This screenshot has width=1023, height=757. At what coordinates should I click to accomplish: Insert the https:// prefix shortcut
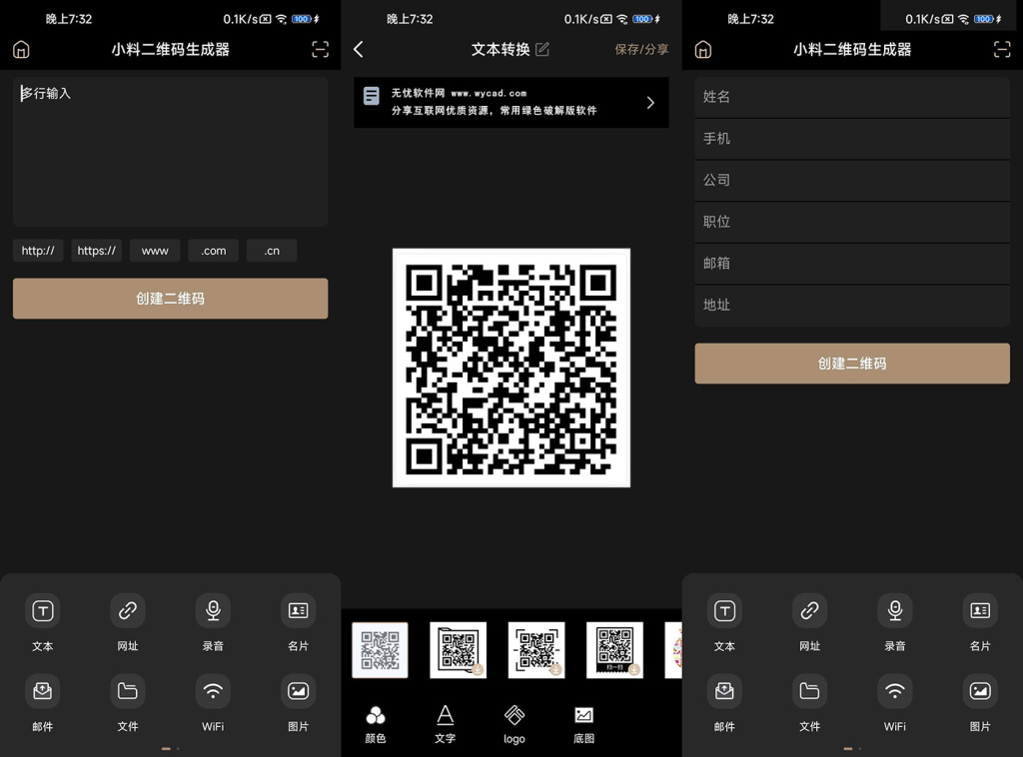point(96,250)
